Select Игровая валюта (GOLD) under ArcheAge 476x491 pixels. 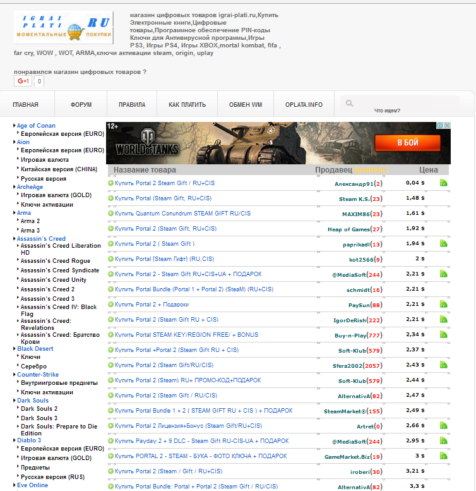tap(56, 195)
